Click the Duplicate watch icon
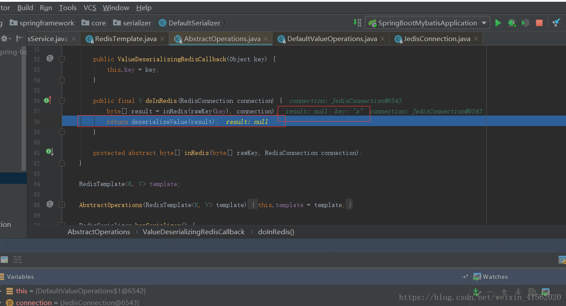The image size is (566, 306). (531, 292)
